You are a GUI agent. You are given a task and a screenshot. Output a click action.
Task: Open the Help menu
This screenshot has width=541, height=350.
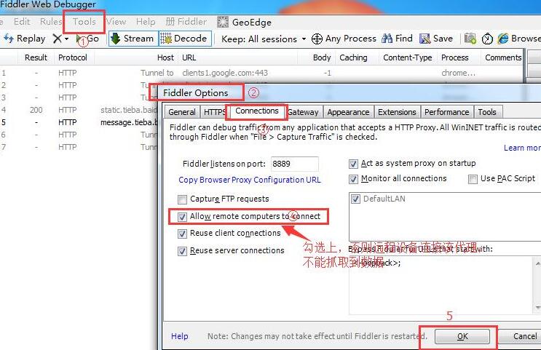[x=146, y=22]
